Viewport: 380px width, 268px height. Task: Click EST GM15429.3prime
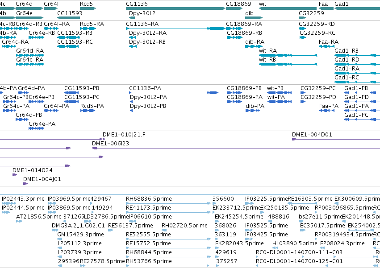tap(60, 239)
